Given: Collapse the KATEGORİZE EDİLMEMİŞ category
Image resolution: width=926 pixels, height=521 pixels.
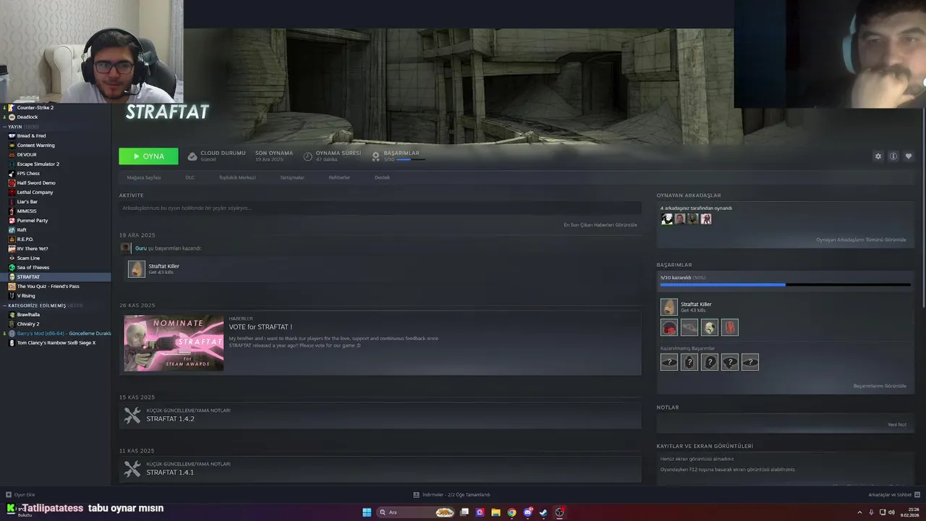Looking at the screenshot, I should coord(4,305).
